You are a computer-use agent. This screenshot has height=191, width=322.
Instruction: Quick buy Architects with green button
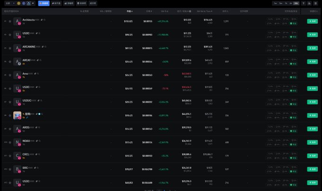coord(313,21)
